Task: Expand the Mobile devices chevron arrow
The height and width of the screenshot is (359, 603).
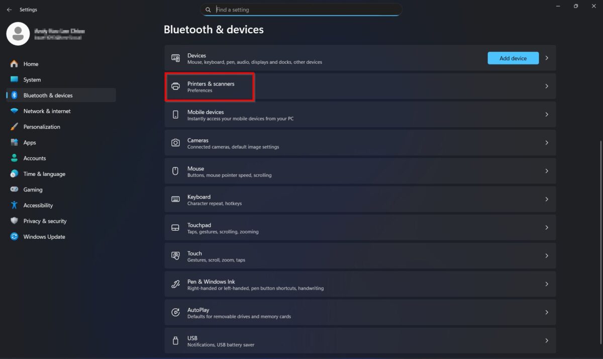Action: pyautogui.click(x=547, y=115)
